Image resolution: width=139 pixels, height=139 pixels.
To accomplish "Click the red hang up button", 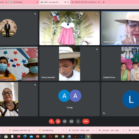I will coord(86,121).
